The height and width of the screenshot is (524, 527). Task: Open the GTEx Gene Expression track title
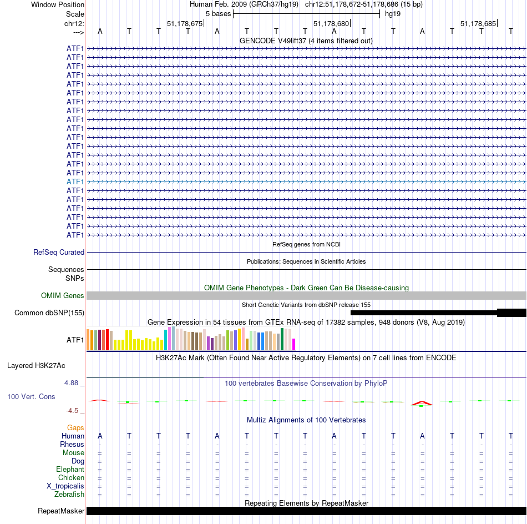306,322
